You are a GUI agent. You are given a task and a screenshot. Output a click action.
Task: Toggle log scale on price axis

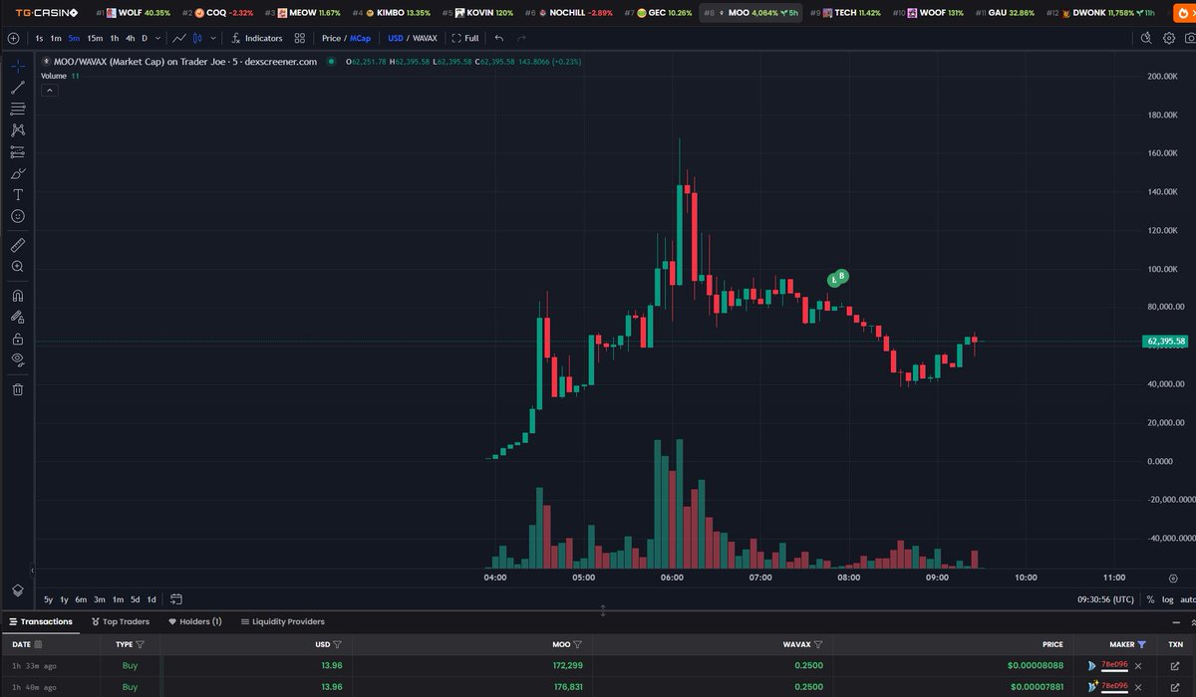click(x=1167, y=599)
